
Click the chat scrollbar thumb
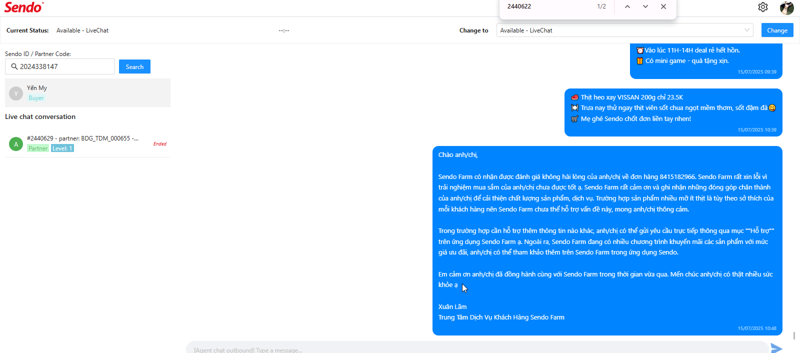[794, 335]
